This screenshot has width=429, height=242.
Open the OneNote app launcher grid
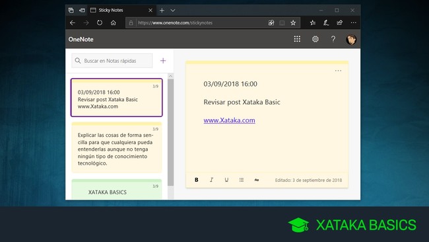297,39
